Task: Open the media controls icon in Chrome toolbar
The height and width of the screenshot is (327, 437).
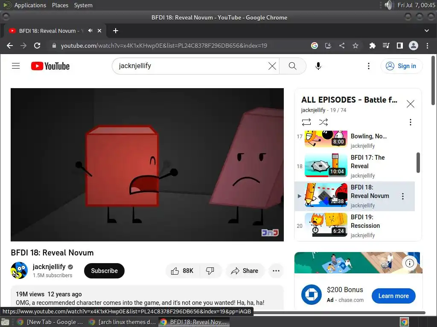Action: click(x=386, y=46)
